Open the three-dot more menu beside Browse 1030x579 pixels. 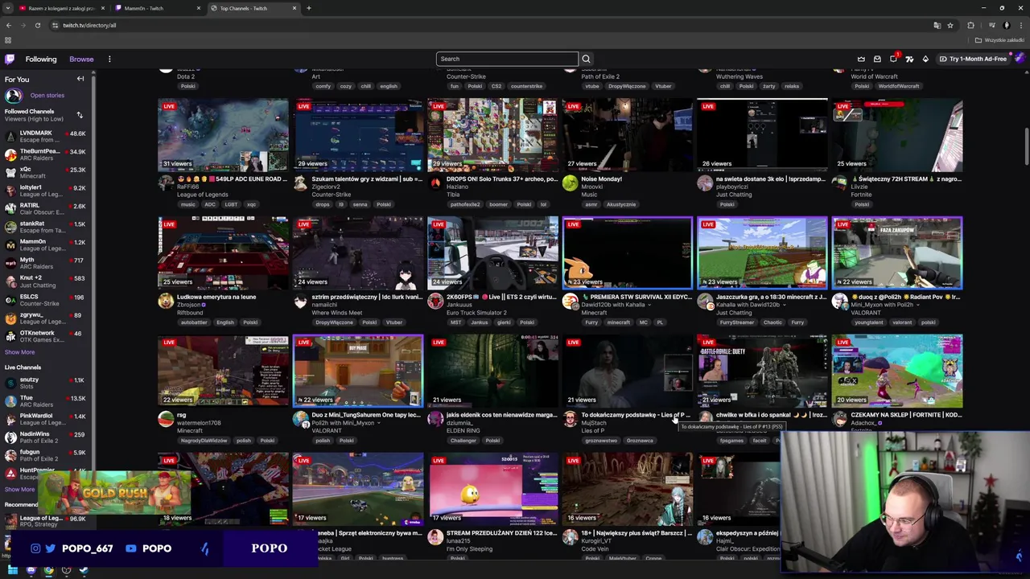(x=109, y=59)
